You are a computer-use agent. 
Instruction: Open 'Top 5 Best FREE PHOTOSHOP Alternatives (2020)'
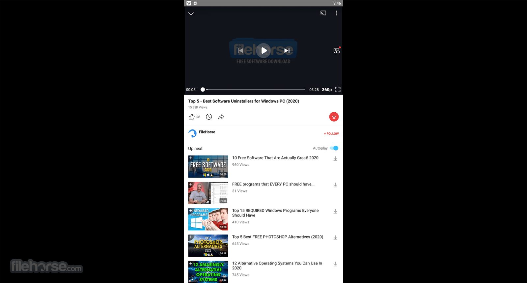pos(278,237)
